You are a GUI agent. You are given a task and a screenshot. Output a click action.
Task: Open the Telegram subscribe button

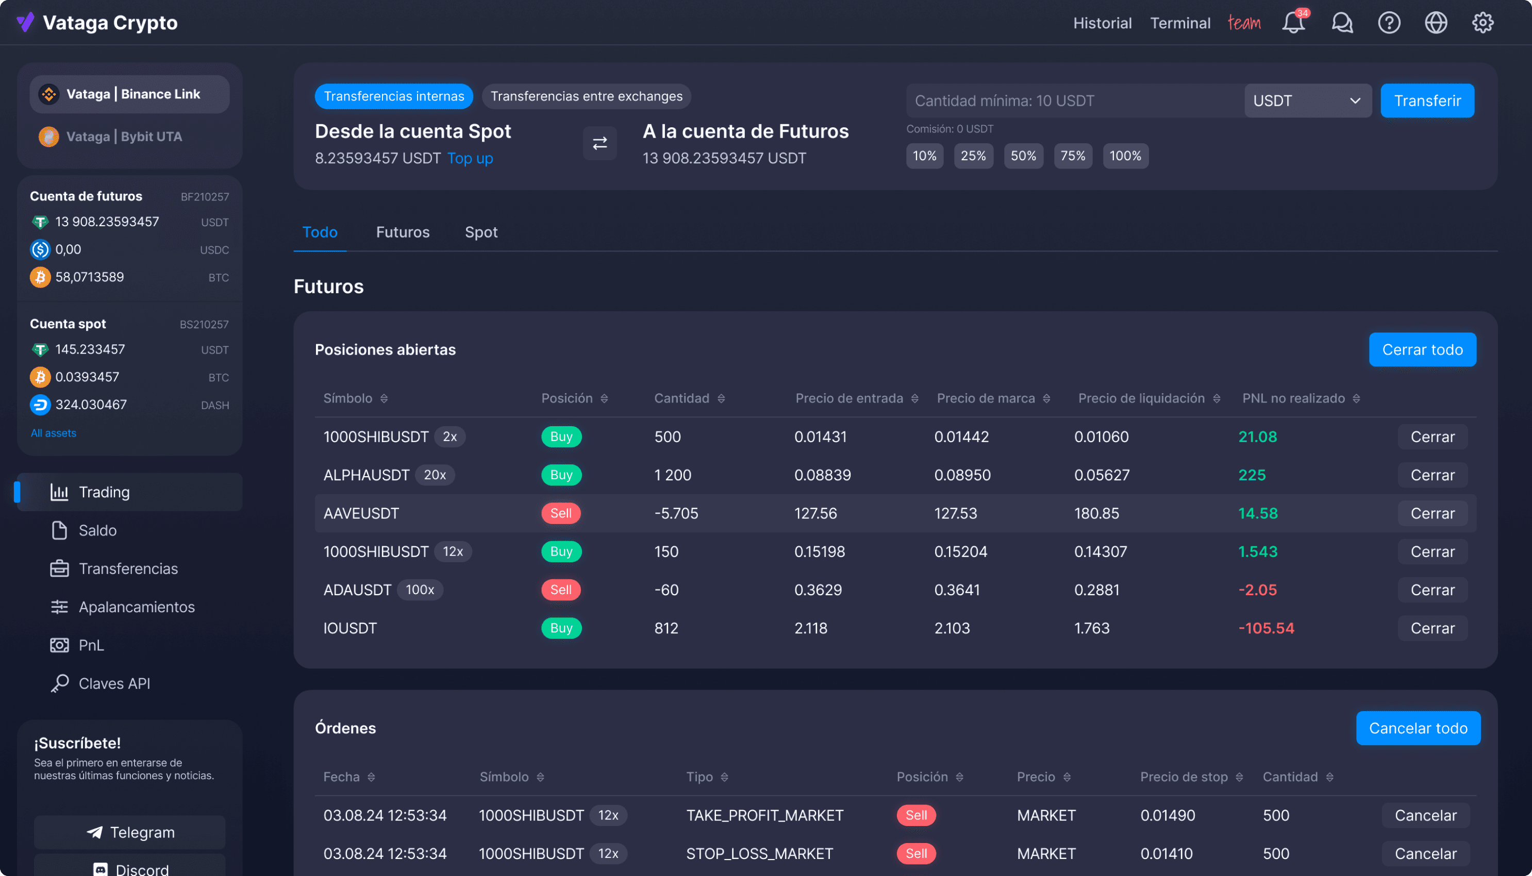[130, 832]
